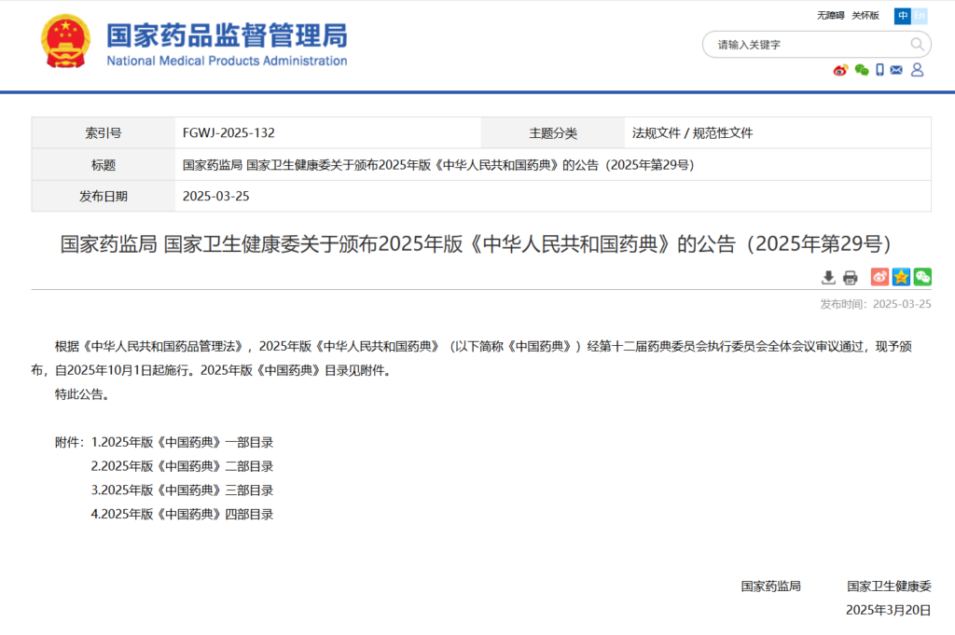The height and width of the screenshot is (635, 955).
Task: Enable the 关怀版 care mode
Action: click(865, 16)
